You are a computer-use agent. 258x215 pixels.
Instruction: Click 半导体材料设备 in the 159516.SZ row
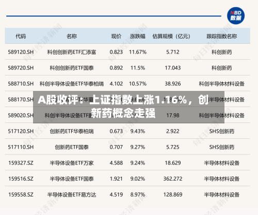pyautogui.click(x=222, y=178)
